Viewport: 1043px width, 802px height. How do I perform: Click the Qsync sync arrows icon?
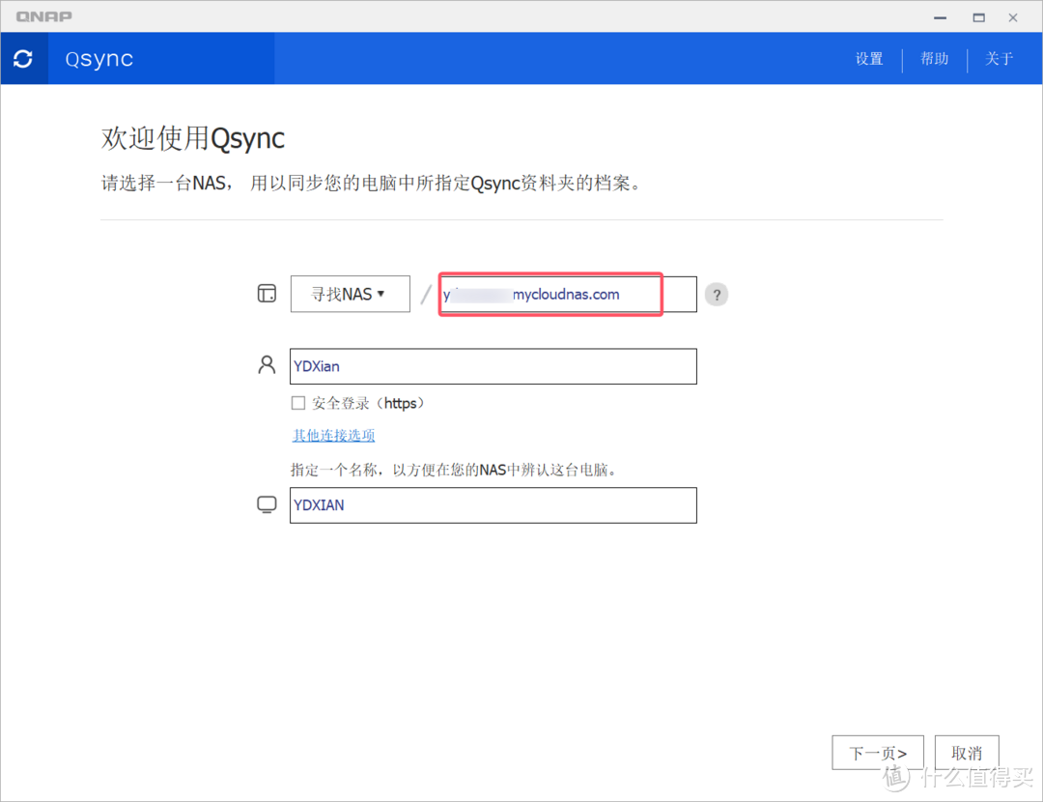23,59
